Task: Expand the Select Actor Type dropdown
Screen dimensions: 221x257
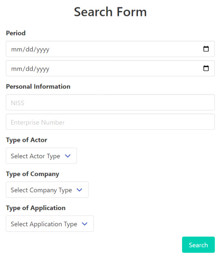Action: click(x=41, y=156)
